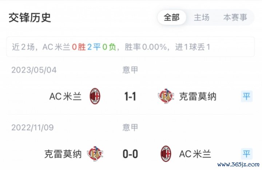Click AC Milan crest in 2022/11/09 match

click(x=166, y=154)
